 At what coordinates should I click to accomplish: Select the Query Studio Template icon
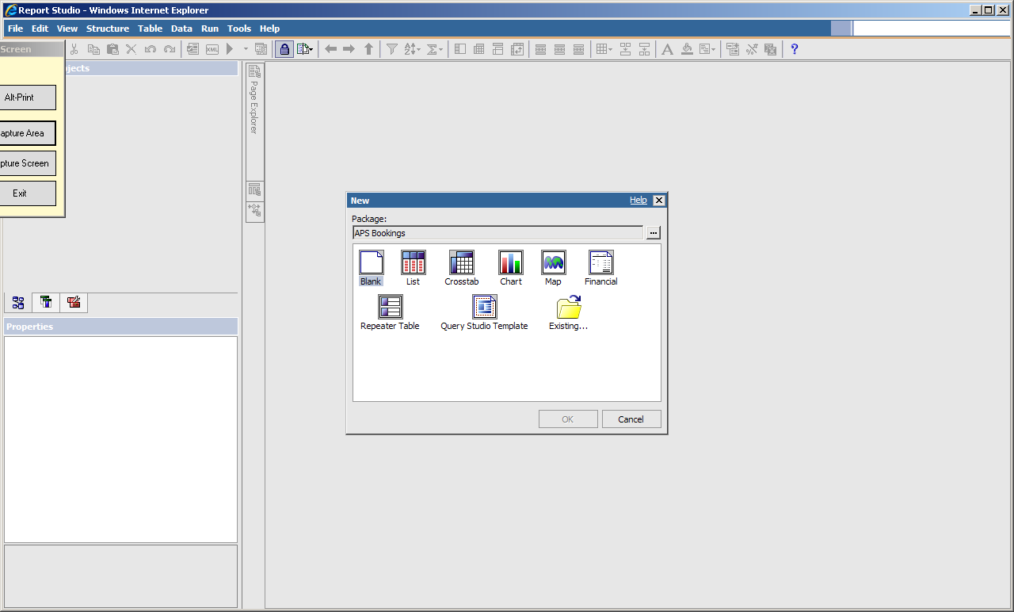click(x=484, y=308)
